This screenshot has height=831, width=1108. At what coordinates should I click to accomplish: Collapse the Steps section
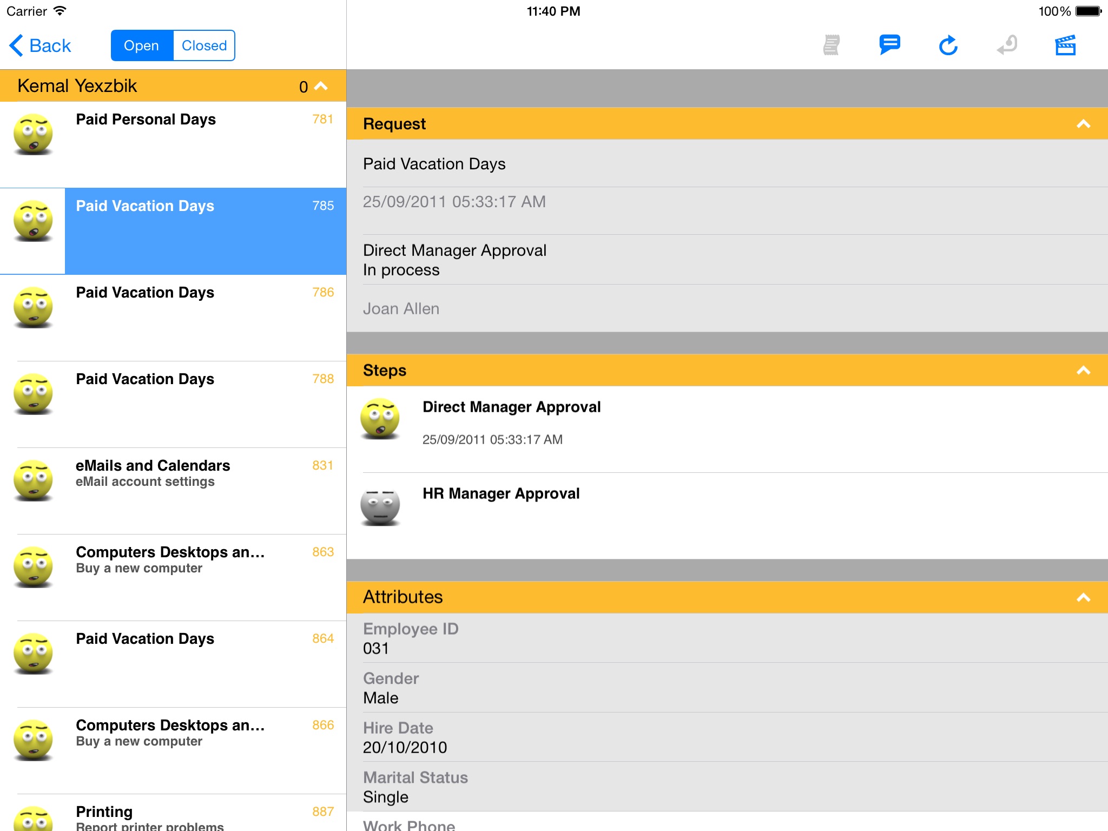click(1084, 370)
